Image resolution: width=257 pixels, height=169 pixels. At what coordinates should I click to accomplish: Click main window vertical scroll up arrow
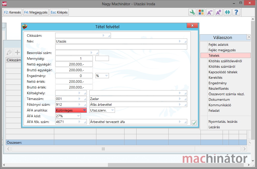pos(253,19)
